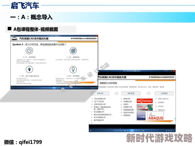195x146 pixels.
Task: Open the bottom-left tools icon in right player
Action: pos(91,131)
